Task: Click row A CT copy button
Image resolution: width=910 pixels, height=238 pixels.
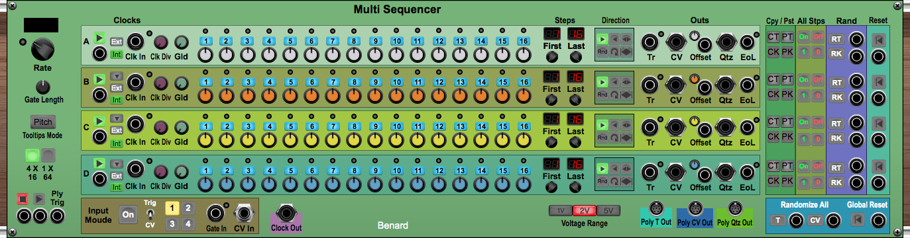Action: [773, 37]
